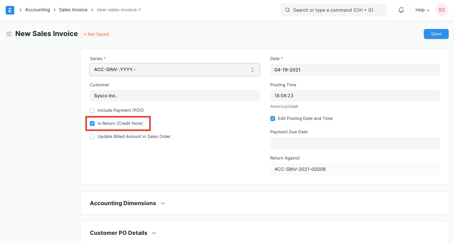Click the Save button

(x=436, y=34)
